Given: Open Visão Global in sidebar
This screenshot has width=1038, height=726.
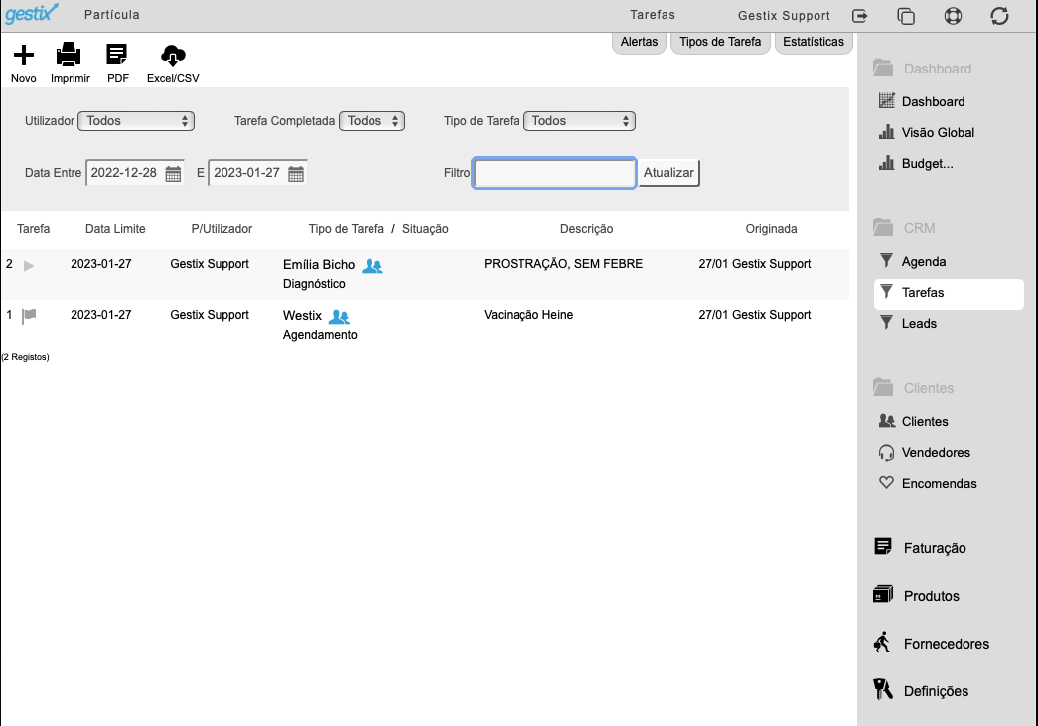Looking at the screenshot, I should 938,132.
